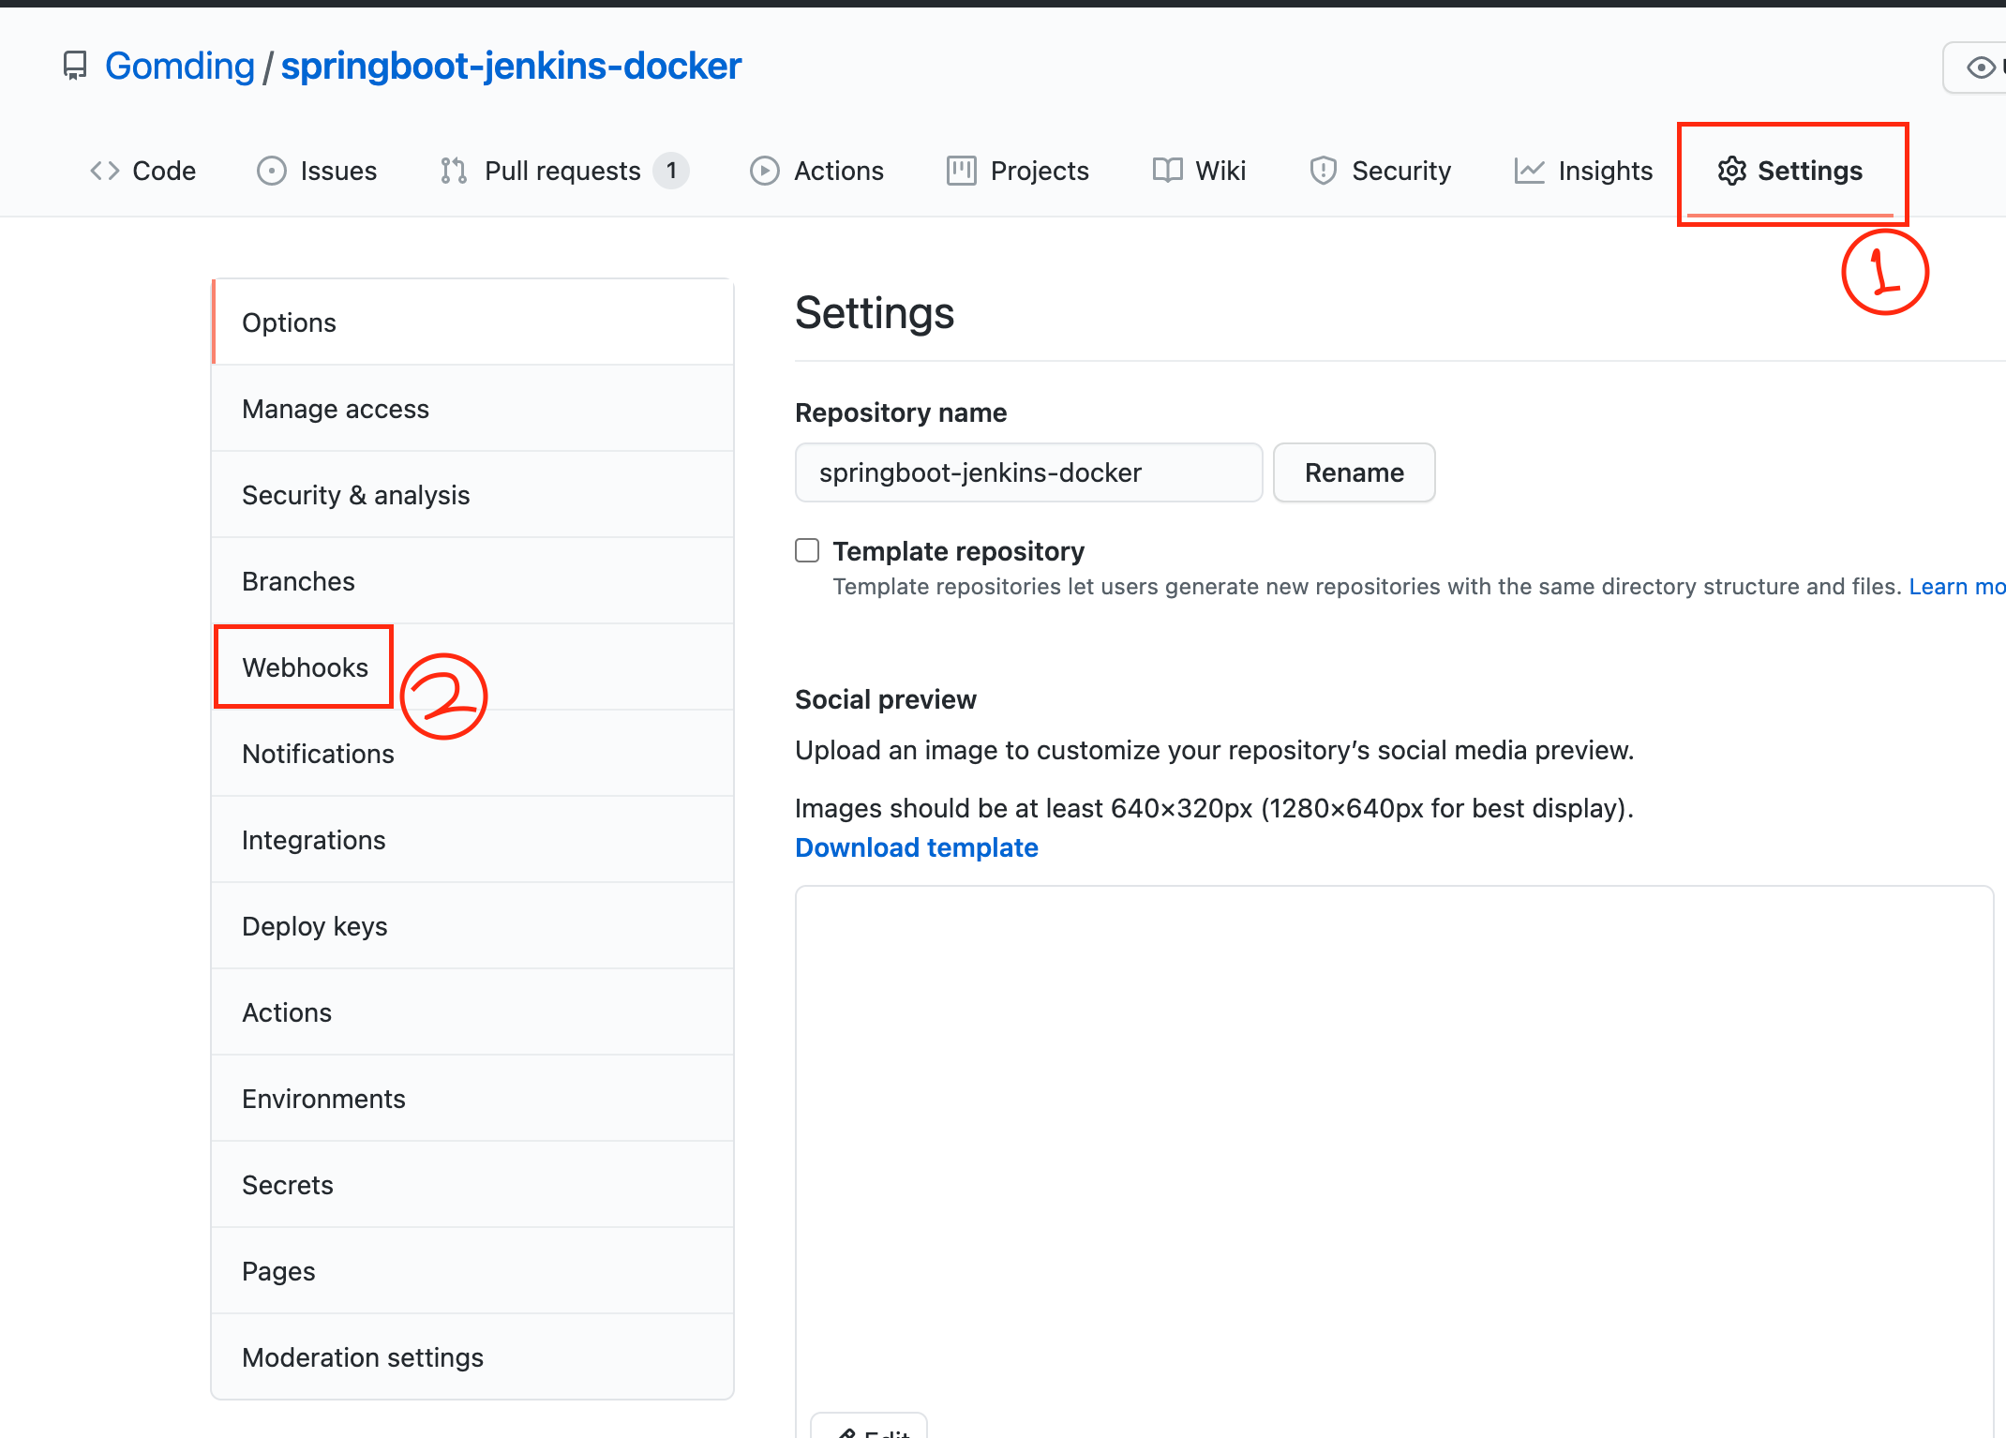This screenshot has width=2006, height=1438.
Task: Click the Insights graph icon
Action: point(1530,171)
